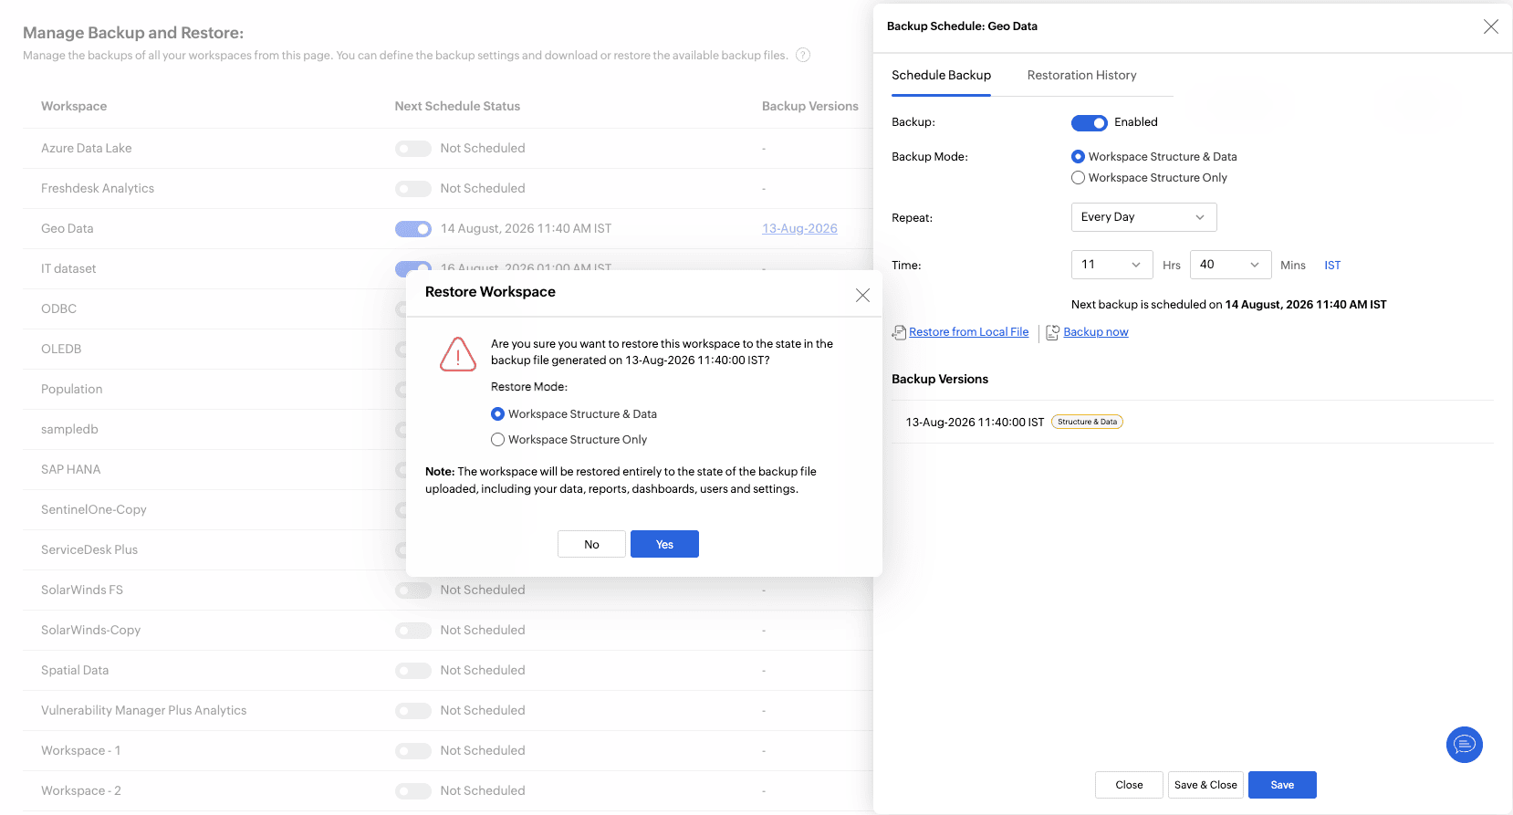Screen dimensions: 1513x815
Task: Select the Geo Data workspace name
Action: (67, 229)
